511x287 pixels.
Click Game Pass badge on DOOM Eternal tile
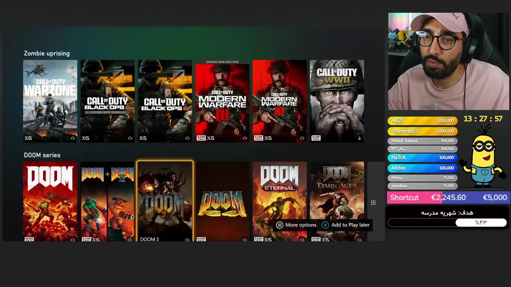point(258,239)
